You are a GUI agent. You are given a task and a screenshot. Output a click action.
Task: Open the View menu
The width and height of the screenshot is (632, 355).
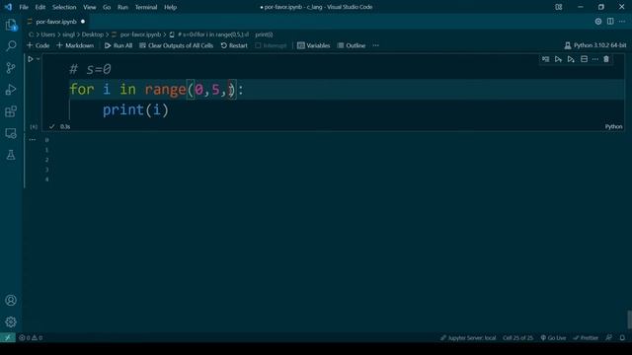tap(90, 7)
